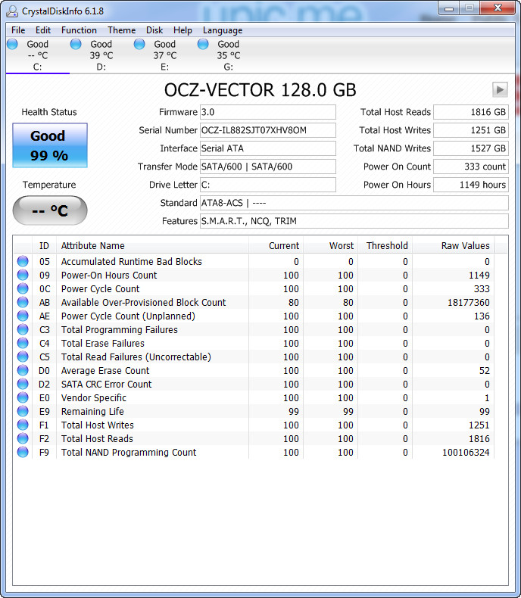The height and width of the screenshot is (598, 521).
Task: Open the File menu
Action: click(18, 30)
